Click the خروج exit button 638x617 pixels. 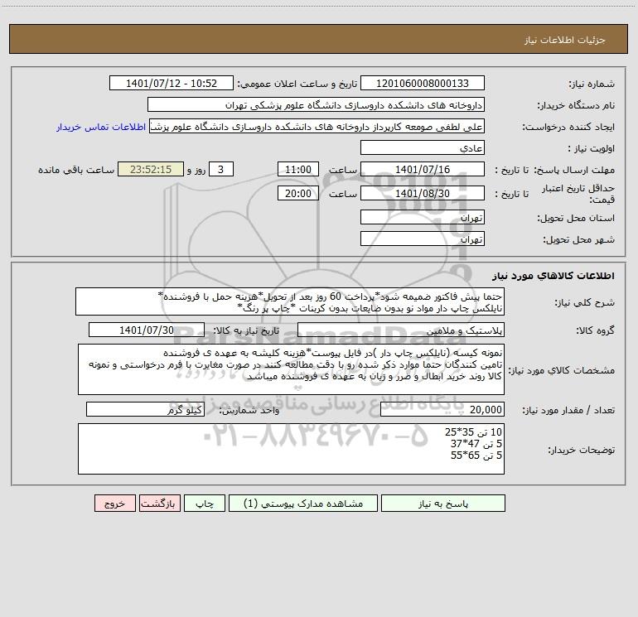(x=114, y=504)
